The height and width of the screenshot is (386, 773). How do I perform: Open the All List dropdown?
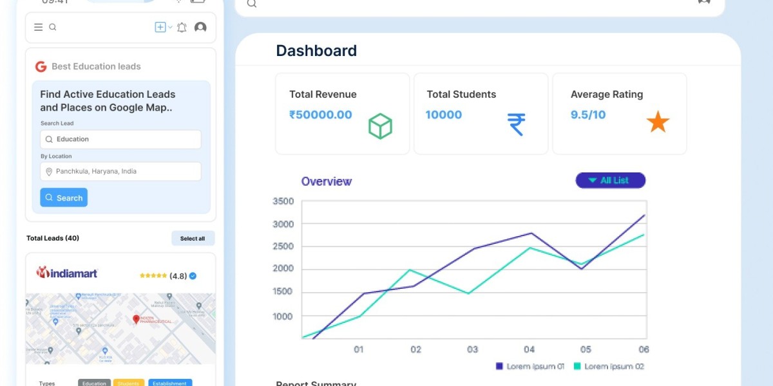(x=610, y=180)
